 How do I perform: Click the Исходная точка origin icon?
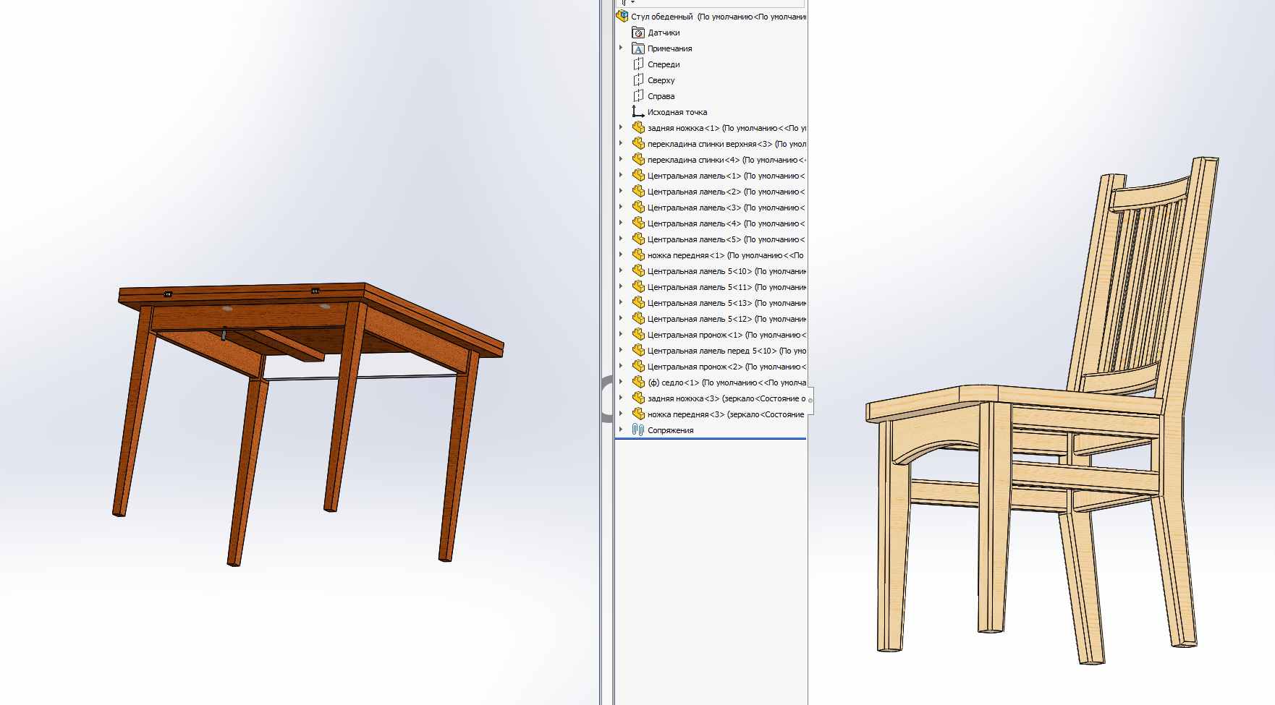638,112
